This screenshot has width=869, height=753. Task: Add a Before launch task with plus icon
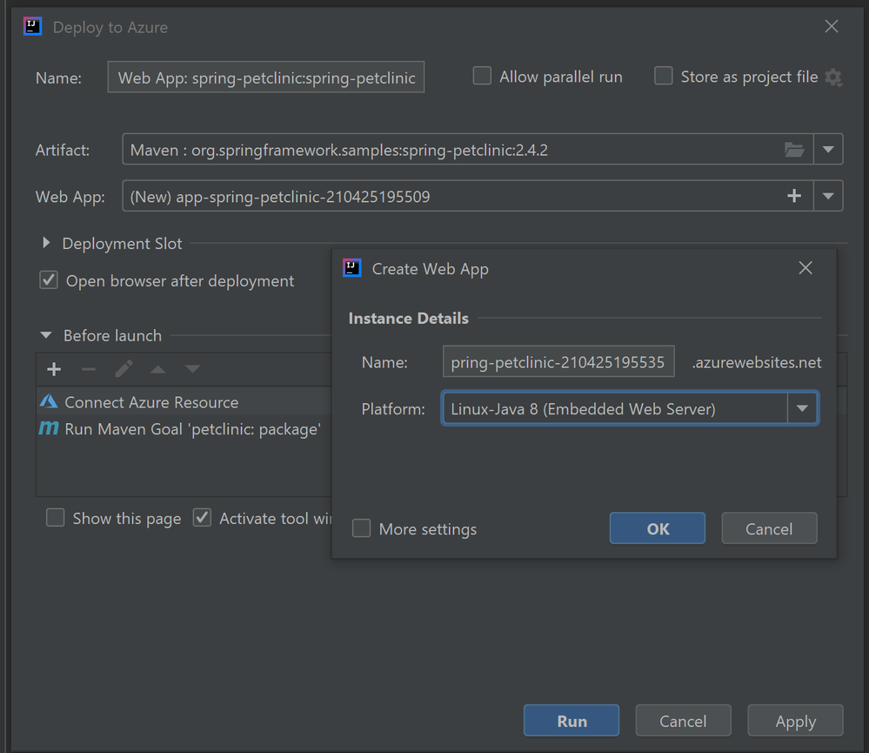(x=54, y=369)
